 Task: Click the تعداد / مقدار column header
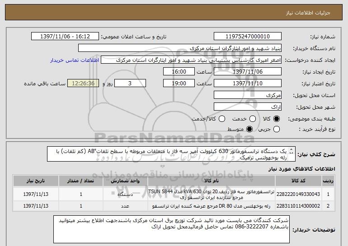81,181
